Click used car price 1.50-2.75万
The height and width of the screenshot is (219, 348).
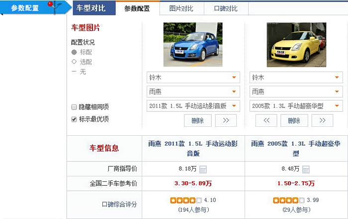coord(296,183)
